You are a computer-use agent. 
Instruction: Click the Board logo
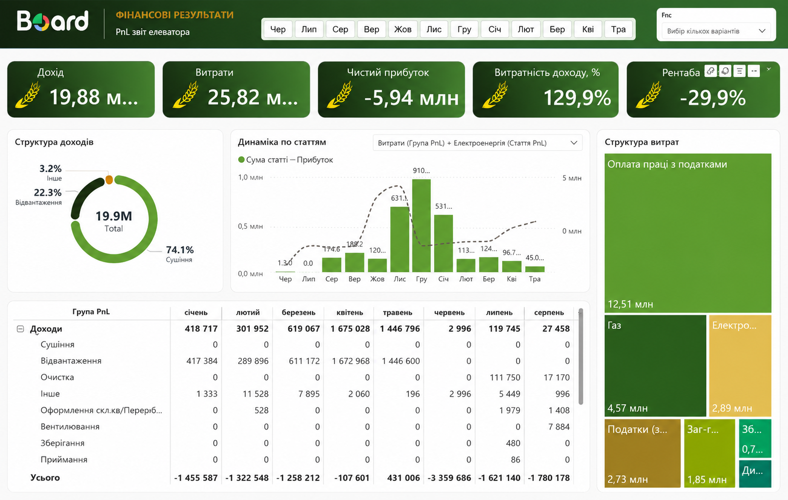tap(53, 21)
